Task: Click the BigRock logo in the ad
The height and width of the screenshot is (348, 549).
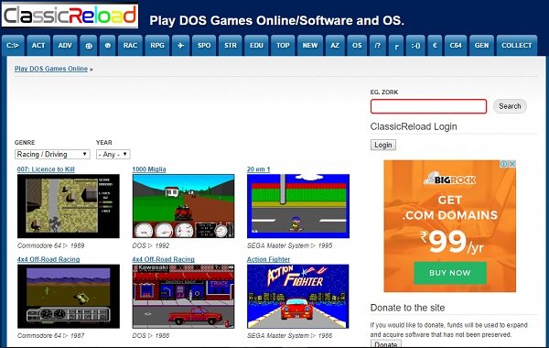Action: (449, 179)
